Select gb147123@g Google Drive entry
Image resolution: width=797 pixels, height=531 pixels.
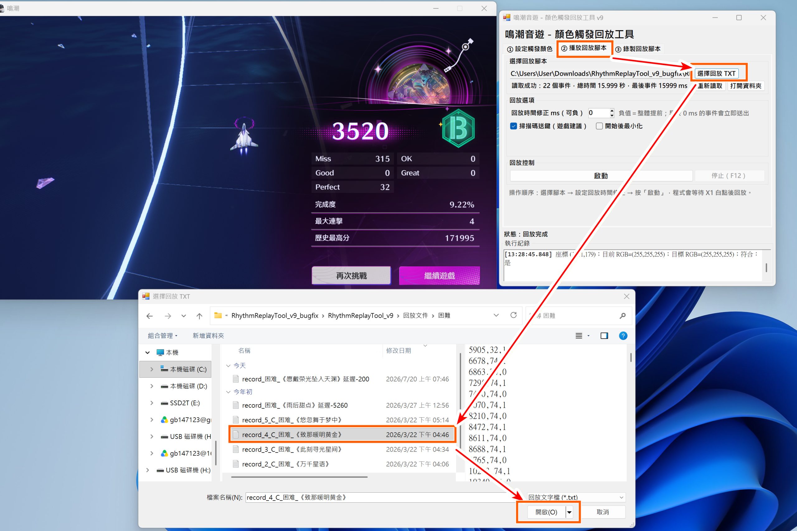coord(186,420)
